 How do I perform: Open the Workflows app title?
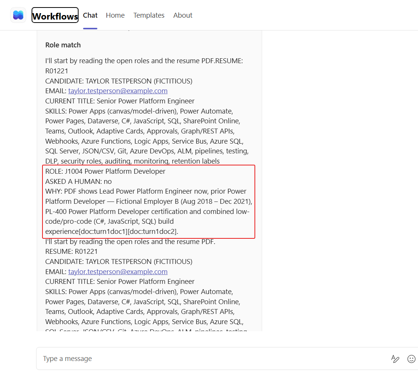click(55, 15)
